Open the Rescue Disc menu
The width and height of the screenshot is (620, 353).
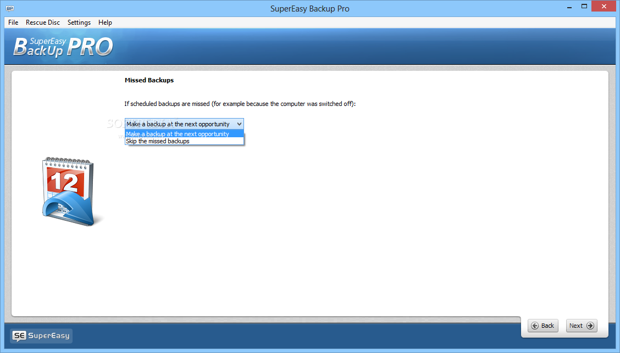pyautogui.click(x=43, y=23)
